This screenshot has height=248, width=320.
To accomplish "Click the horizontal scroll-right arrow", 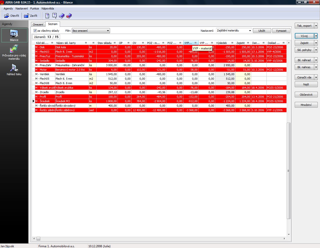I will [x=284, y=239].
